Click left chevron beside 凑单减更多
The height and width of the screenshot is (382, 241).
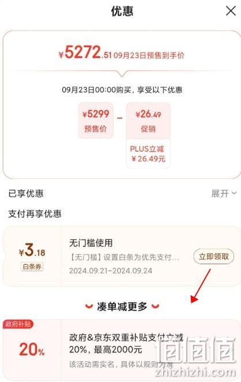point(89,306)
